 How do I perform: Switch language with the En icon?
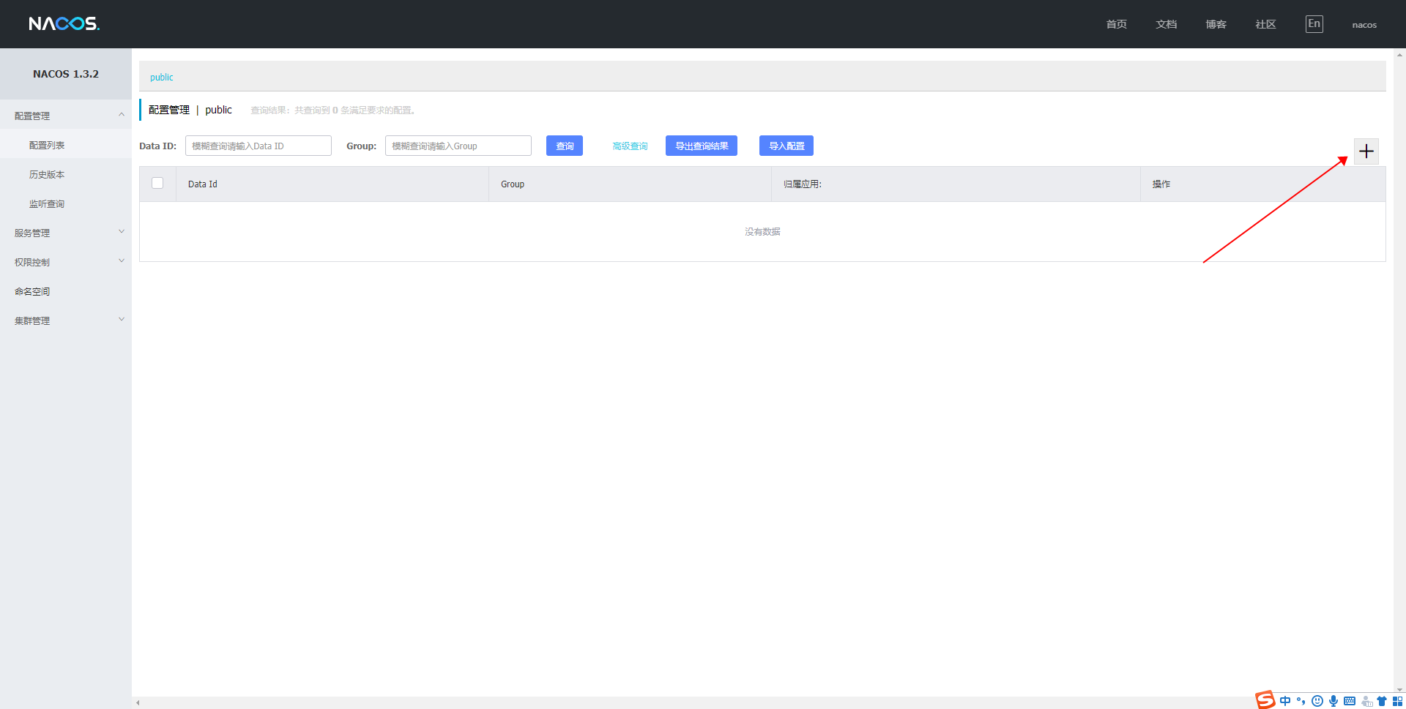[1314, 23]
